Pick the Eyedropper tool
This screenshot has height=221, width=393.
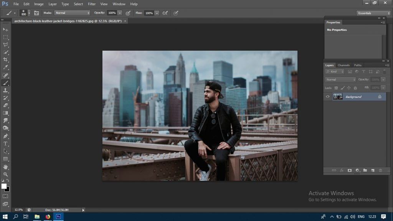(5, 67)
